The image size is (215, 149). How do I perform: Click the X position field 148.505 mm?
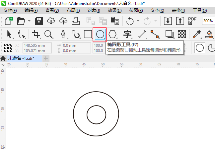[37, 45]
